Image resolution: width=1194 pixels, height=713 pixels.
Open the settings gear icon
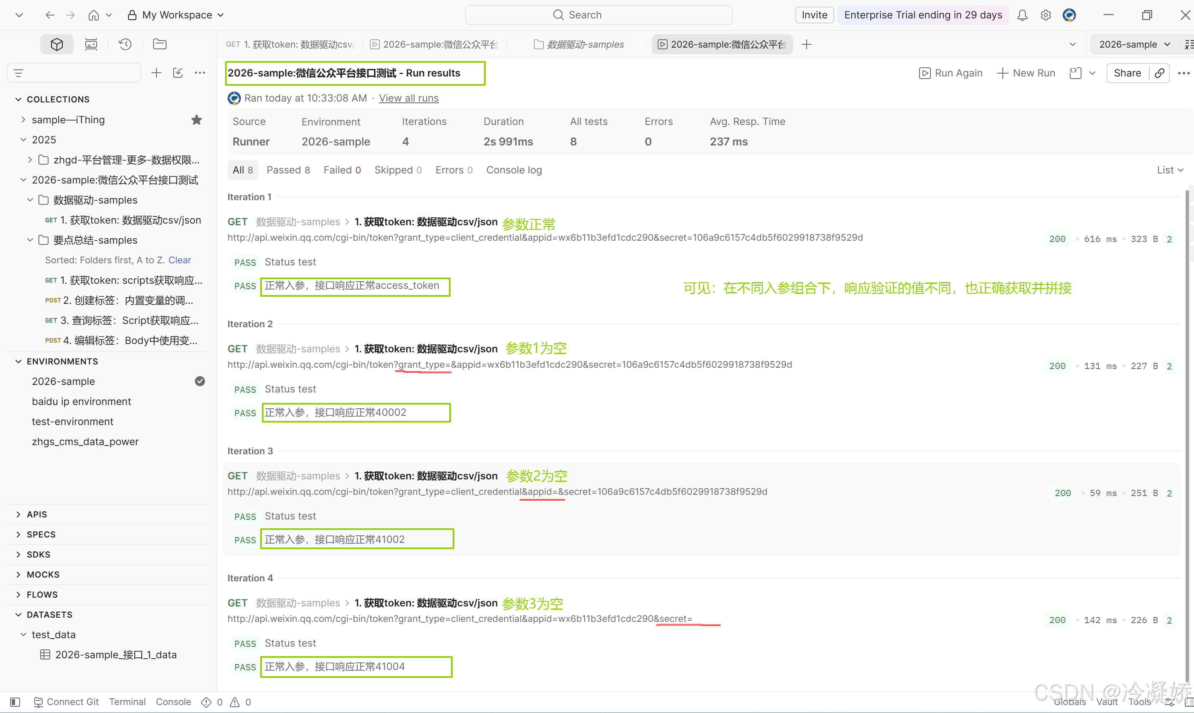pos(1046,15)
